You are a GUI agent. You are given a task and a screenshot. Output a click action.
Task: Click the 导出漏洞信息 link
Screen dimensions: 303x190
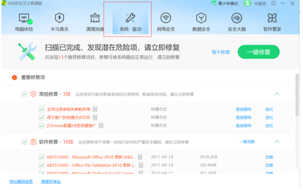[21, 181]
